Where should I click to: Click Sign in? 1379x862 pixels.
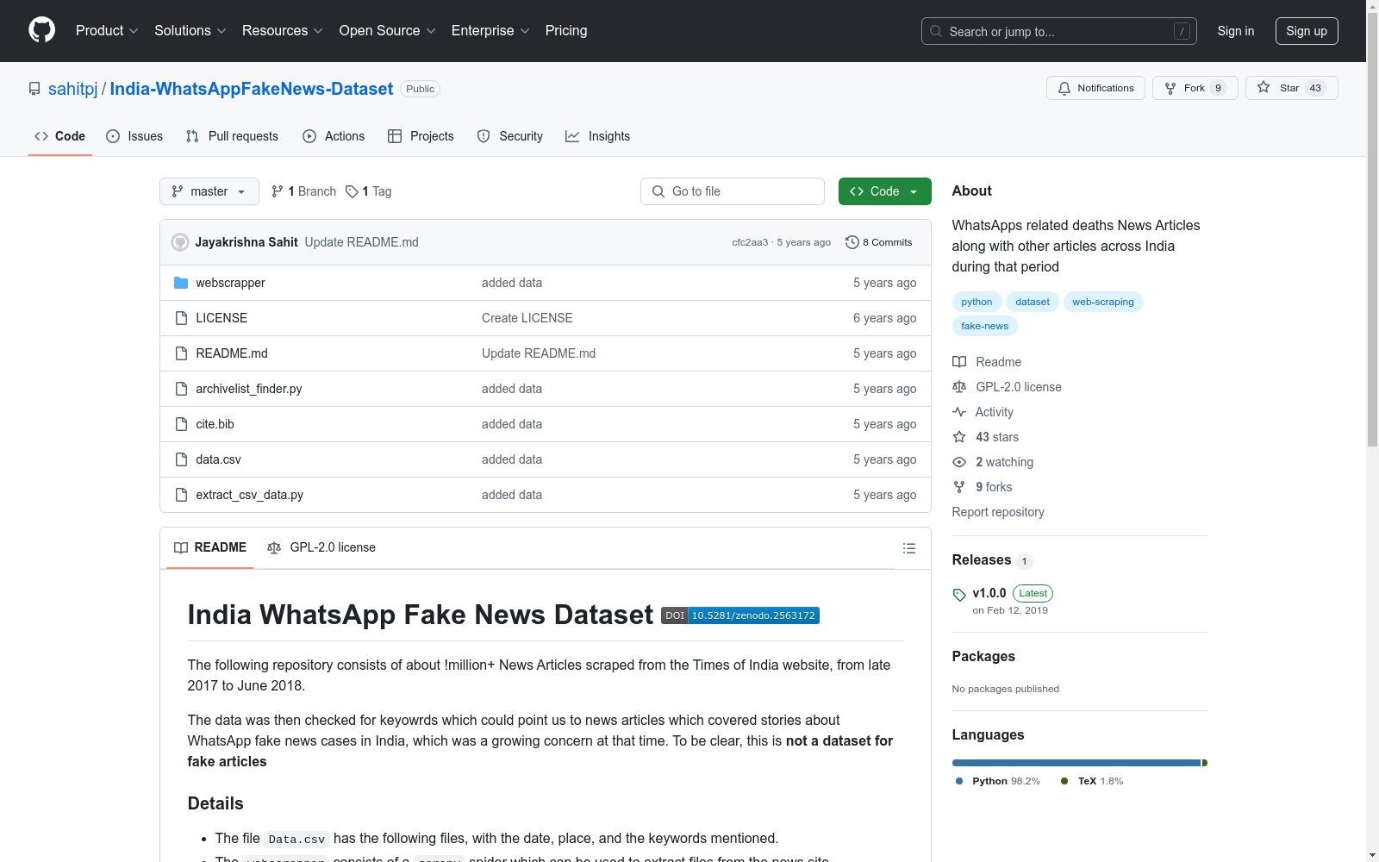[1236, 31]
